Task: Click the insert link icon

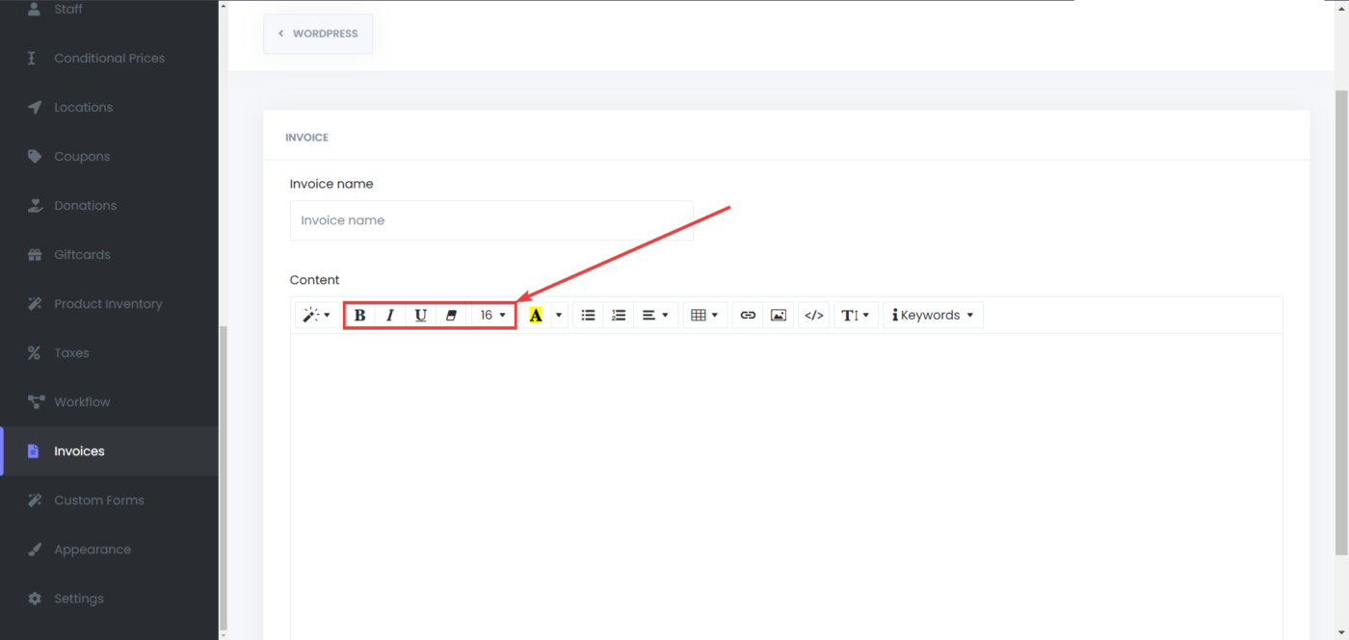Action: pos(748,316)
